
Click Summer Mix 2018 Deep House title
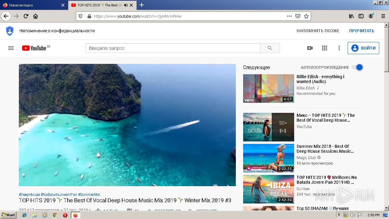pos(325,149)
